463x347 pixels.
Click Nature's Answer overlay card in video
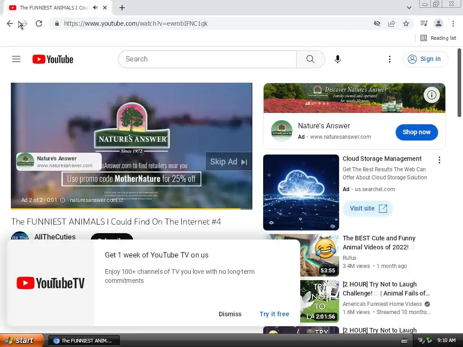coord(59,162)
